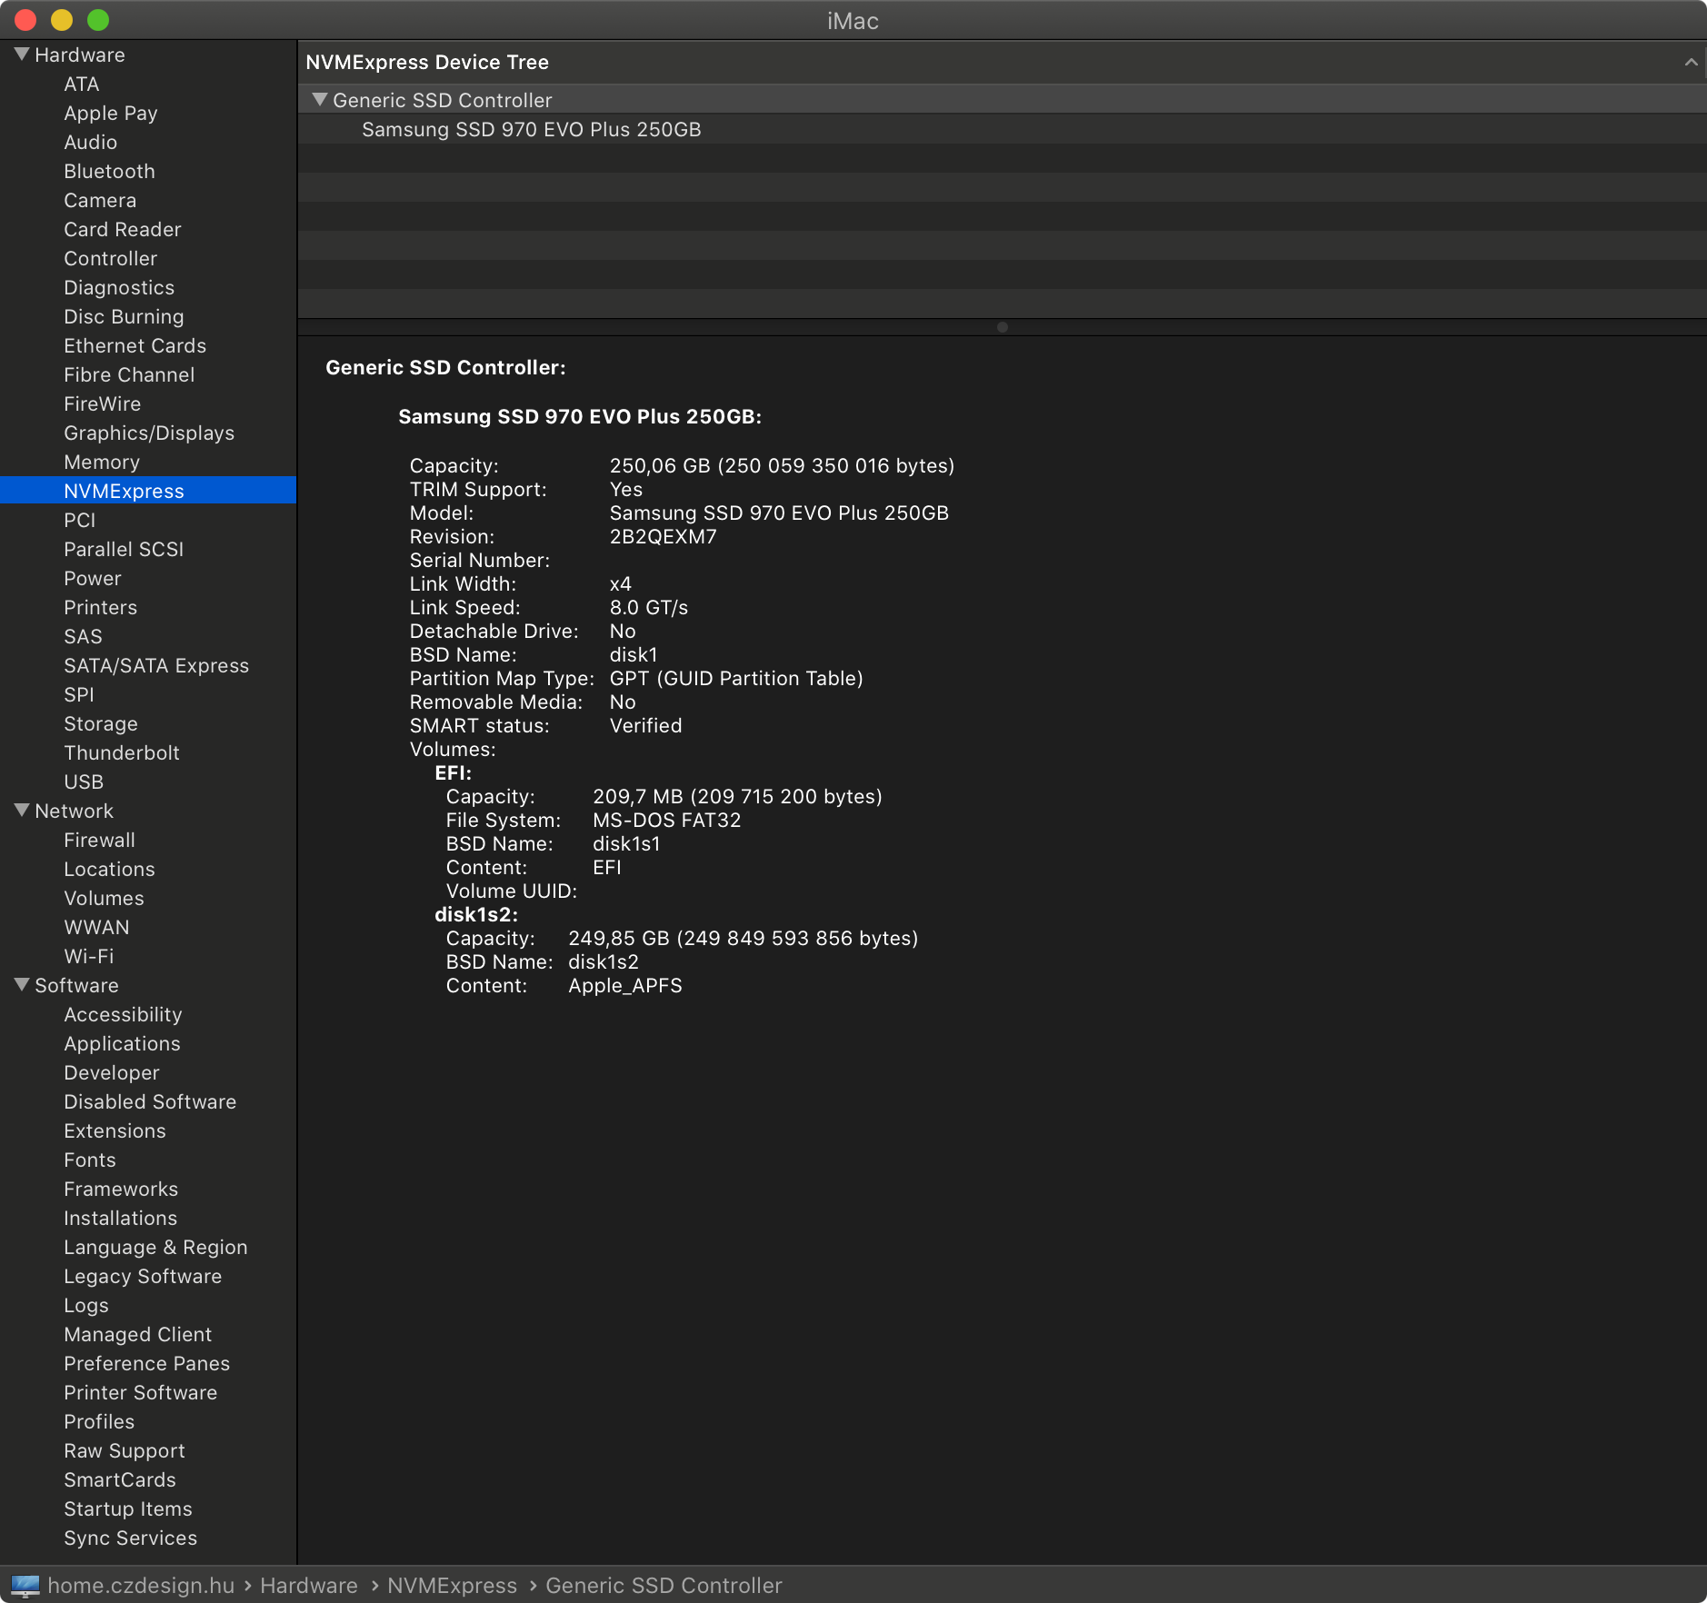
Task: Open Logs under Software
Action: [x=86, y=1305]
